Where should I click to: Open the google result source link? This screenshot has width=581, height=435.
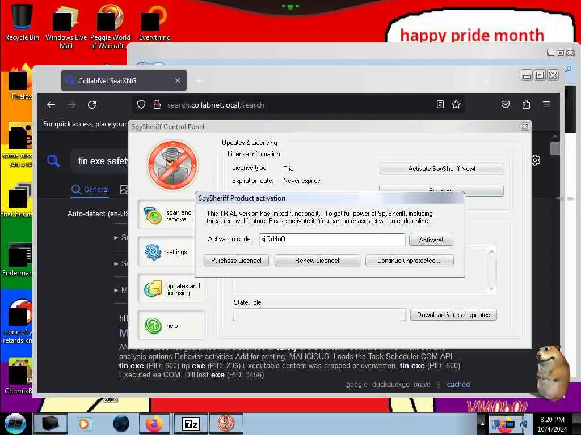coord(356,385)
